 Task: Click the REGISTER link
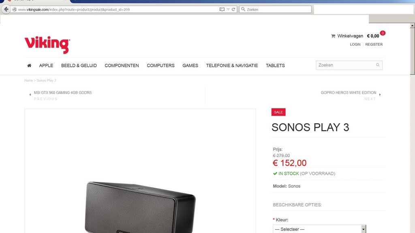374,44
